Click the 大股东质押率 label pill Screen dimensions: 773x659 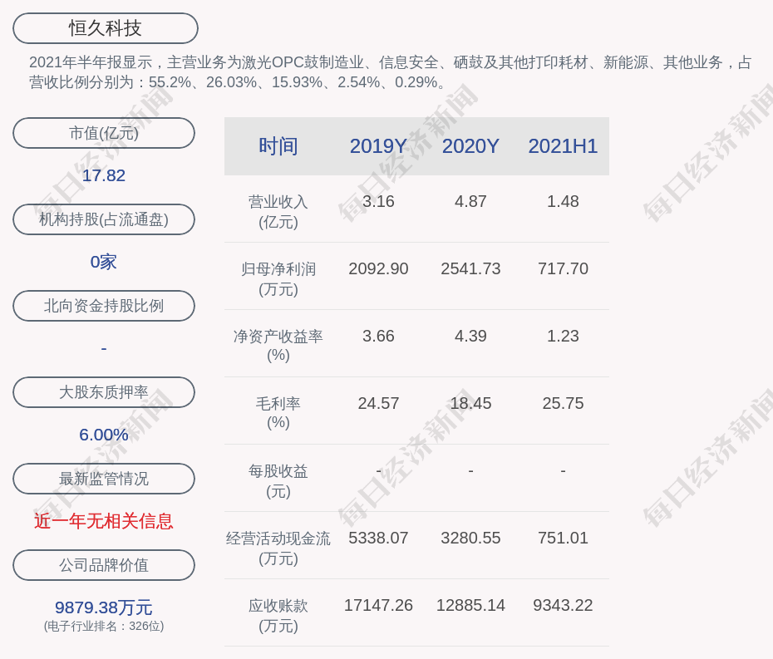[104, 392]
